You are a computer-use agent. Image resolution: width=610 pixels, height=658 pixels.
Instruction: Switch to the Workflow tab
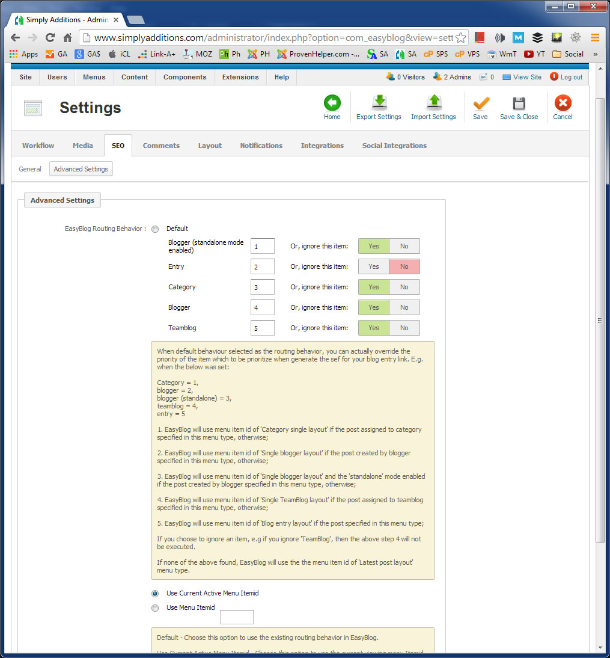[38, 146]
